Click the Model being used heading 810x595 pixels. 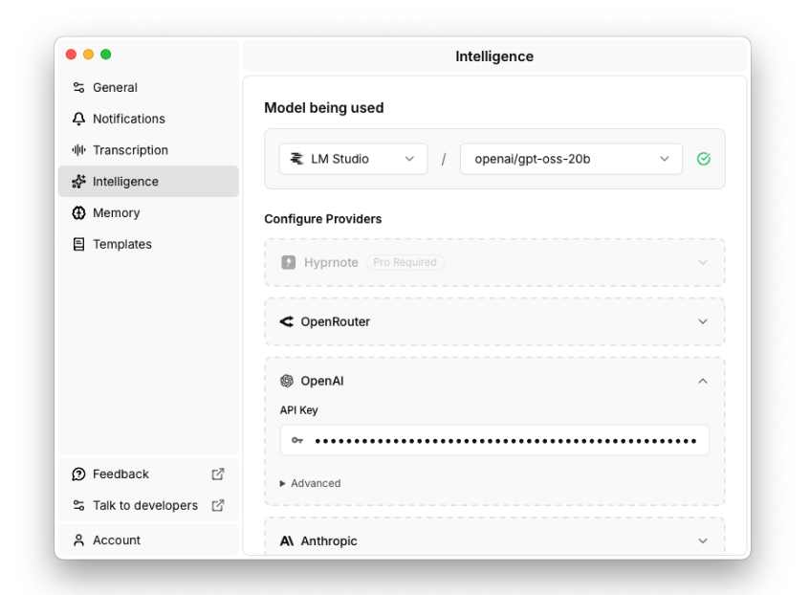click(324, 107)
